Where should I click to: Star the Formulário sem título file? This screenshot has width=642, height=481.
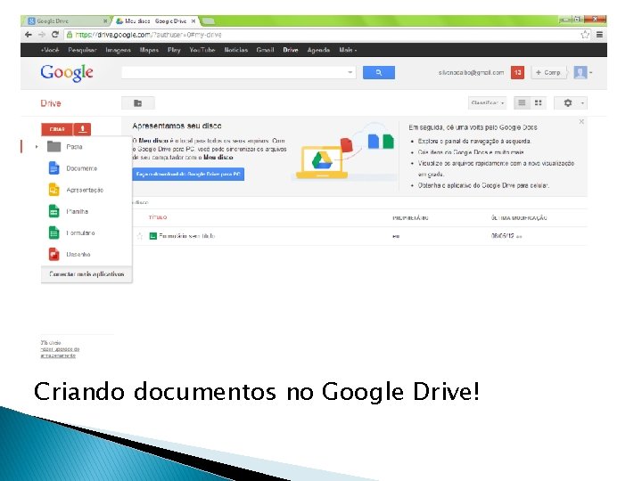[x=140, y=236]
